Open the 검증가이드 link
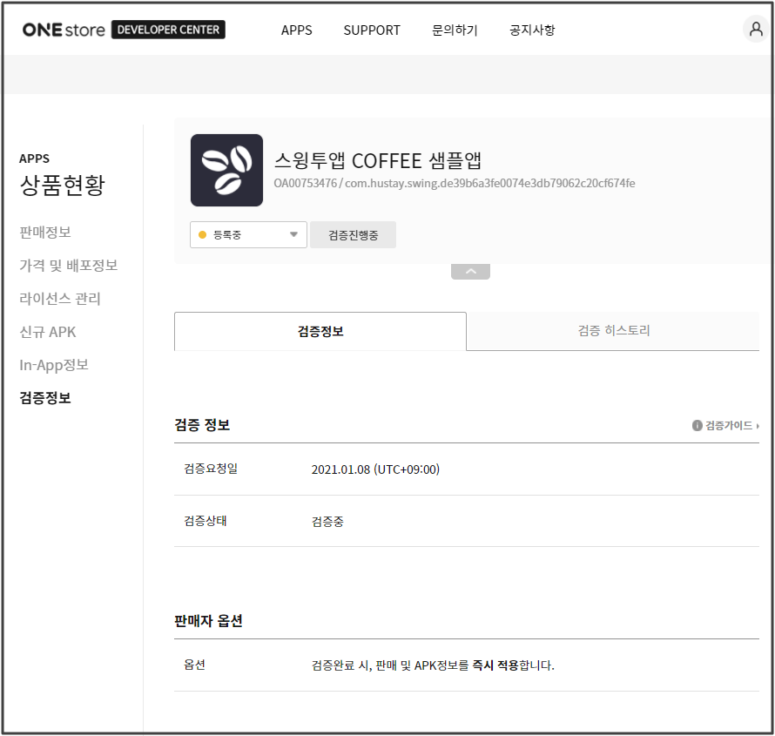This screenshot has width=775, height=736. coord(729,426)
